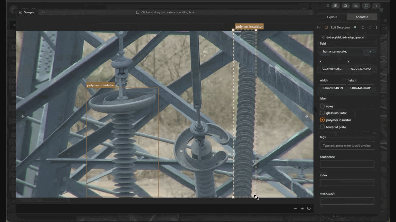Click the x coordinate field
This screenshot has height=222, width=396.
coord(333,69)
